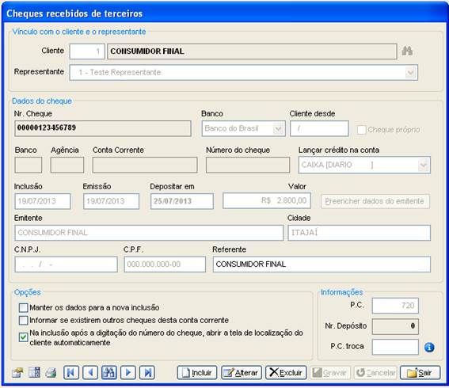Open the Banco do Brasil dropdown
Screen dimensions: 449x388
(278, 128)
